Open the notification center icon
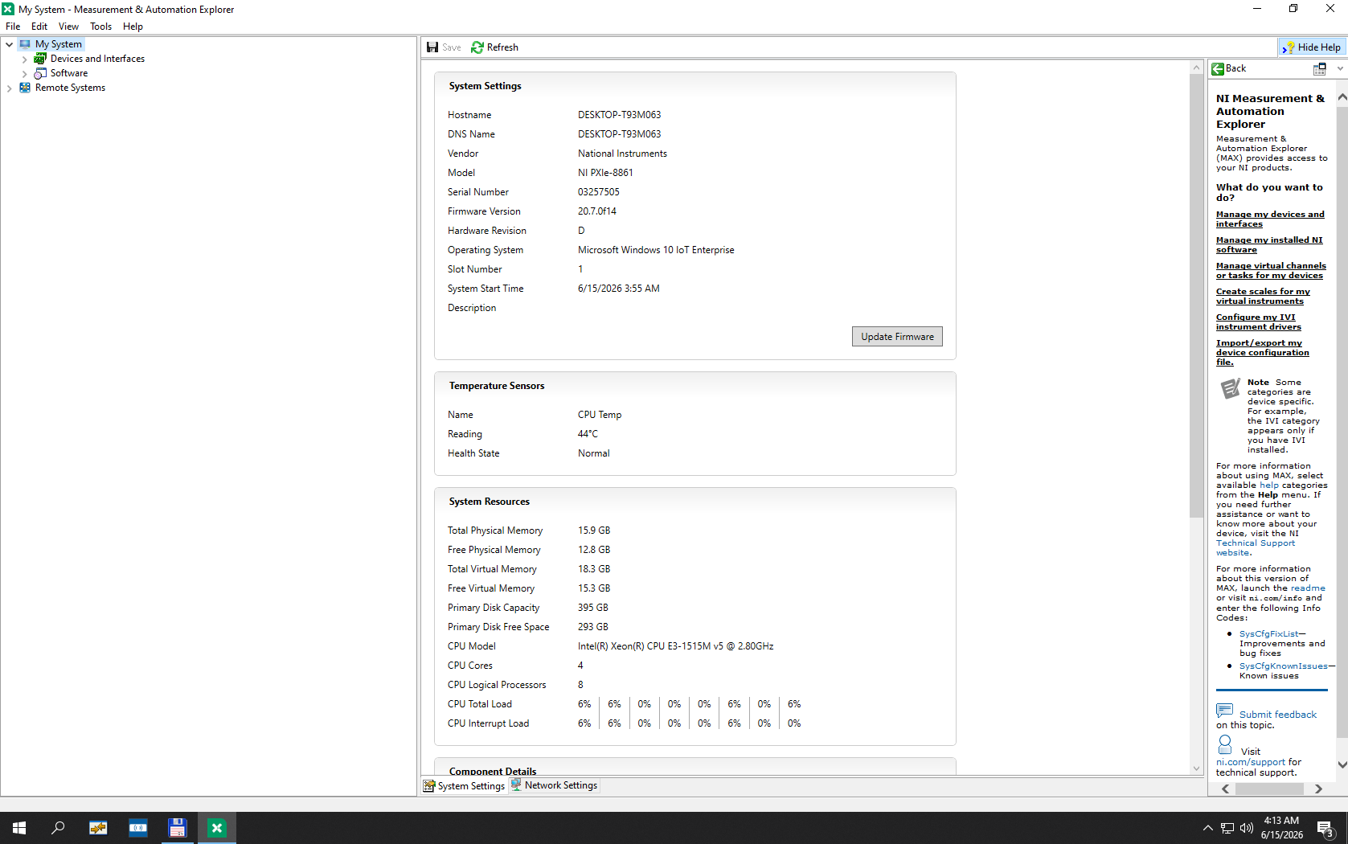This screenshot has height=844, width=1348. 1325,828
